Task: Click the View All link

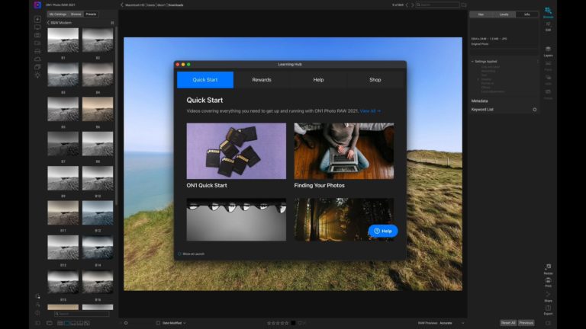Action: tap(370, 111)
